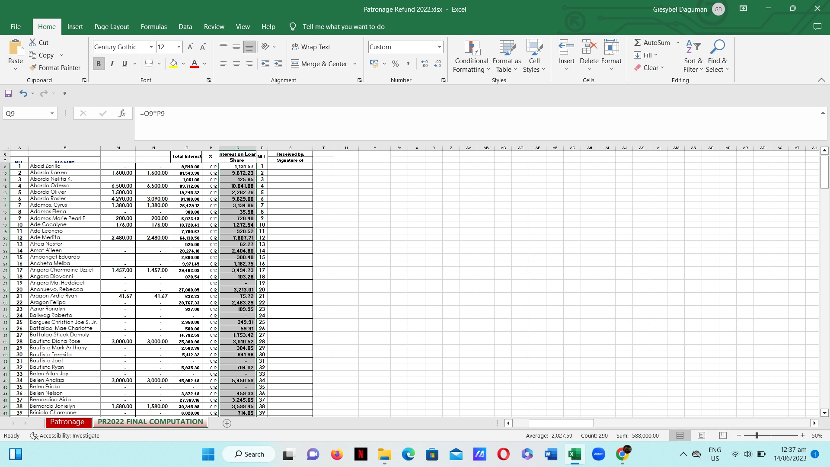This screenshot has width=830, height=467.
Task: Click the Format Painter brush icon
Action: click(33, 68)
